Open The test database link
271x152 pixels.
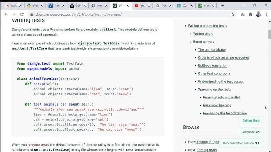(x=212, y=50)
